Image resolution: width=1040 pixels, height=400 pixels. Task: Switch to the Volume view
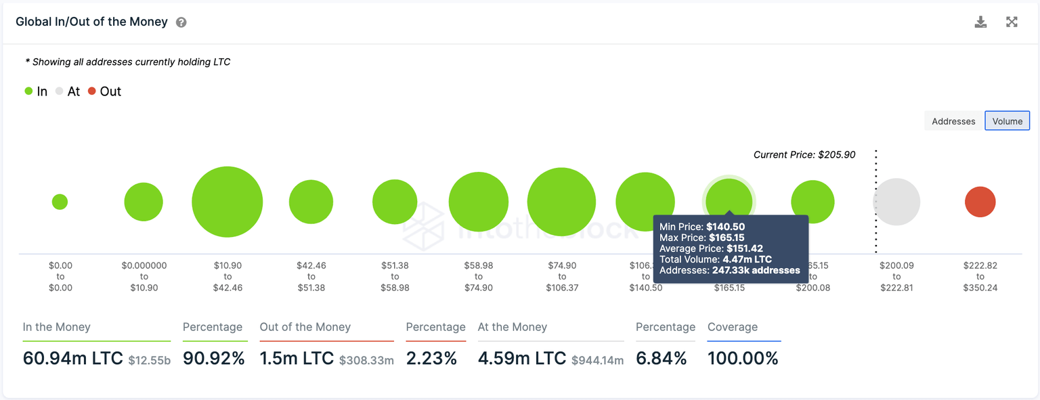[x=1007, y=120]
